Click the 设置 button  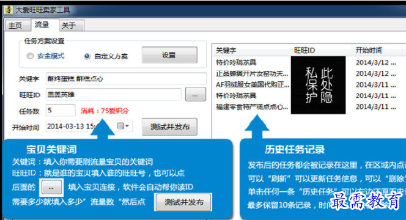pyautogui.click(x=169, y=55)
